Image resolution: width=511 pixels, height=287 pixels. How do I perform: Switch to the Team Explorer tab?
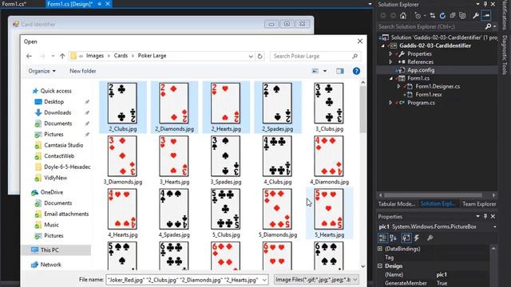(x=479, y=204)
